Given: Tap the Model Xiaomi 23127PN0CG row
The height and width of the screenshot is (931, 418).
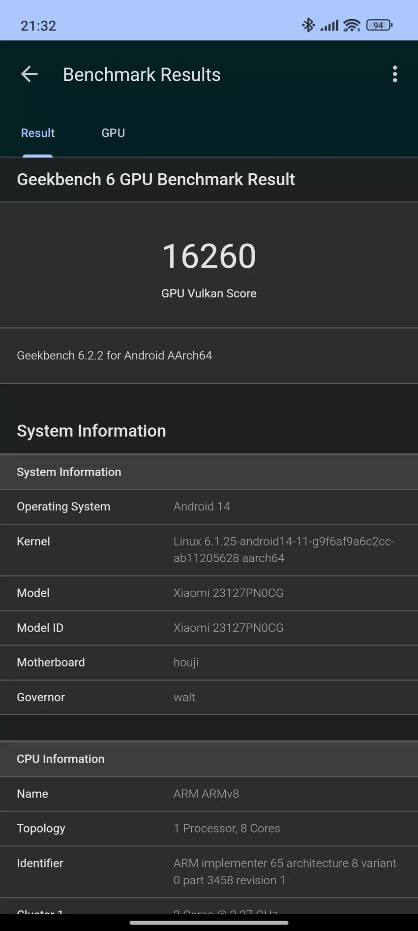Looking at the screenshot, I should click(x=209, y=593).
